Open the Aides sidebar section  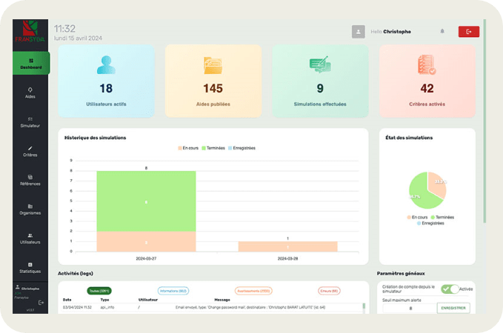pos(30,92)
